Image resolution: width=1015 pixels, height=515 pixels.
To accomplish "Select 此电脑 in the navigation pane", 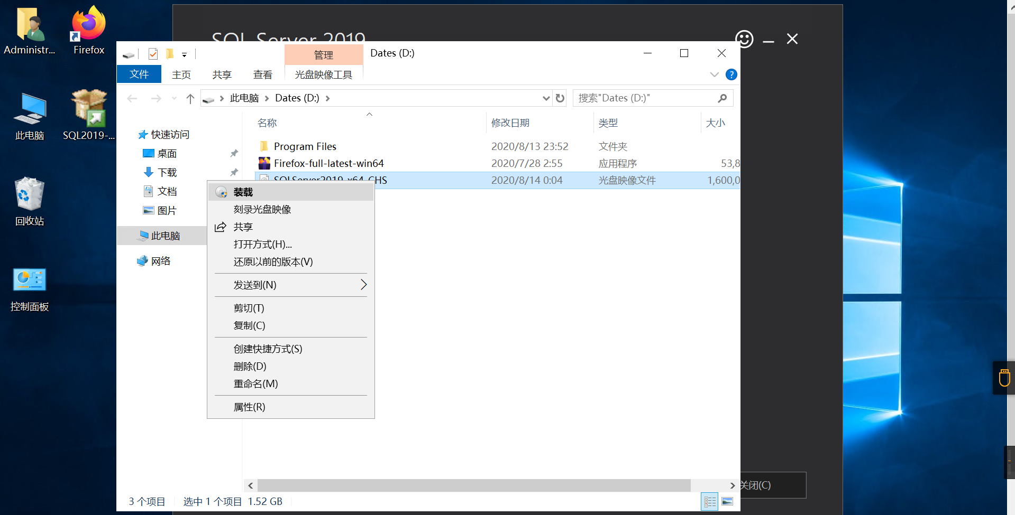I will [166, 236].
